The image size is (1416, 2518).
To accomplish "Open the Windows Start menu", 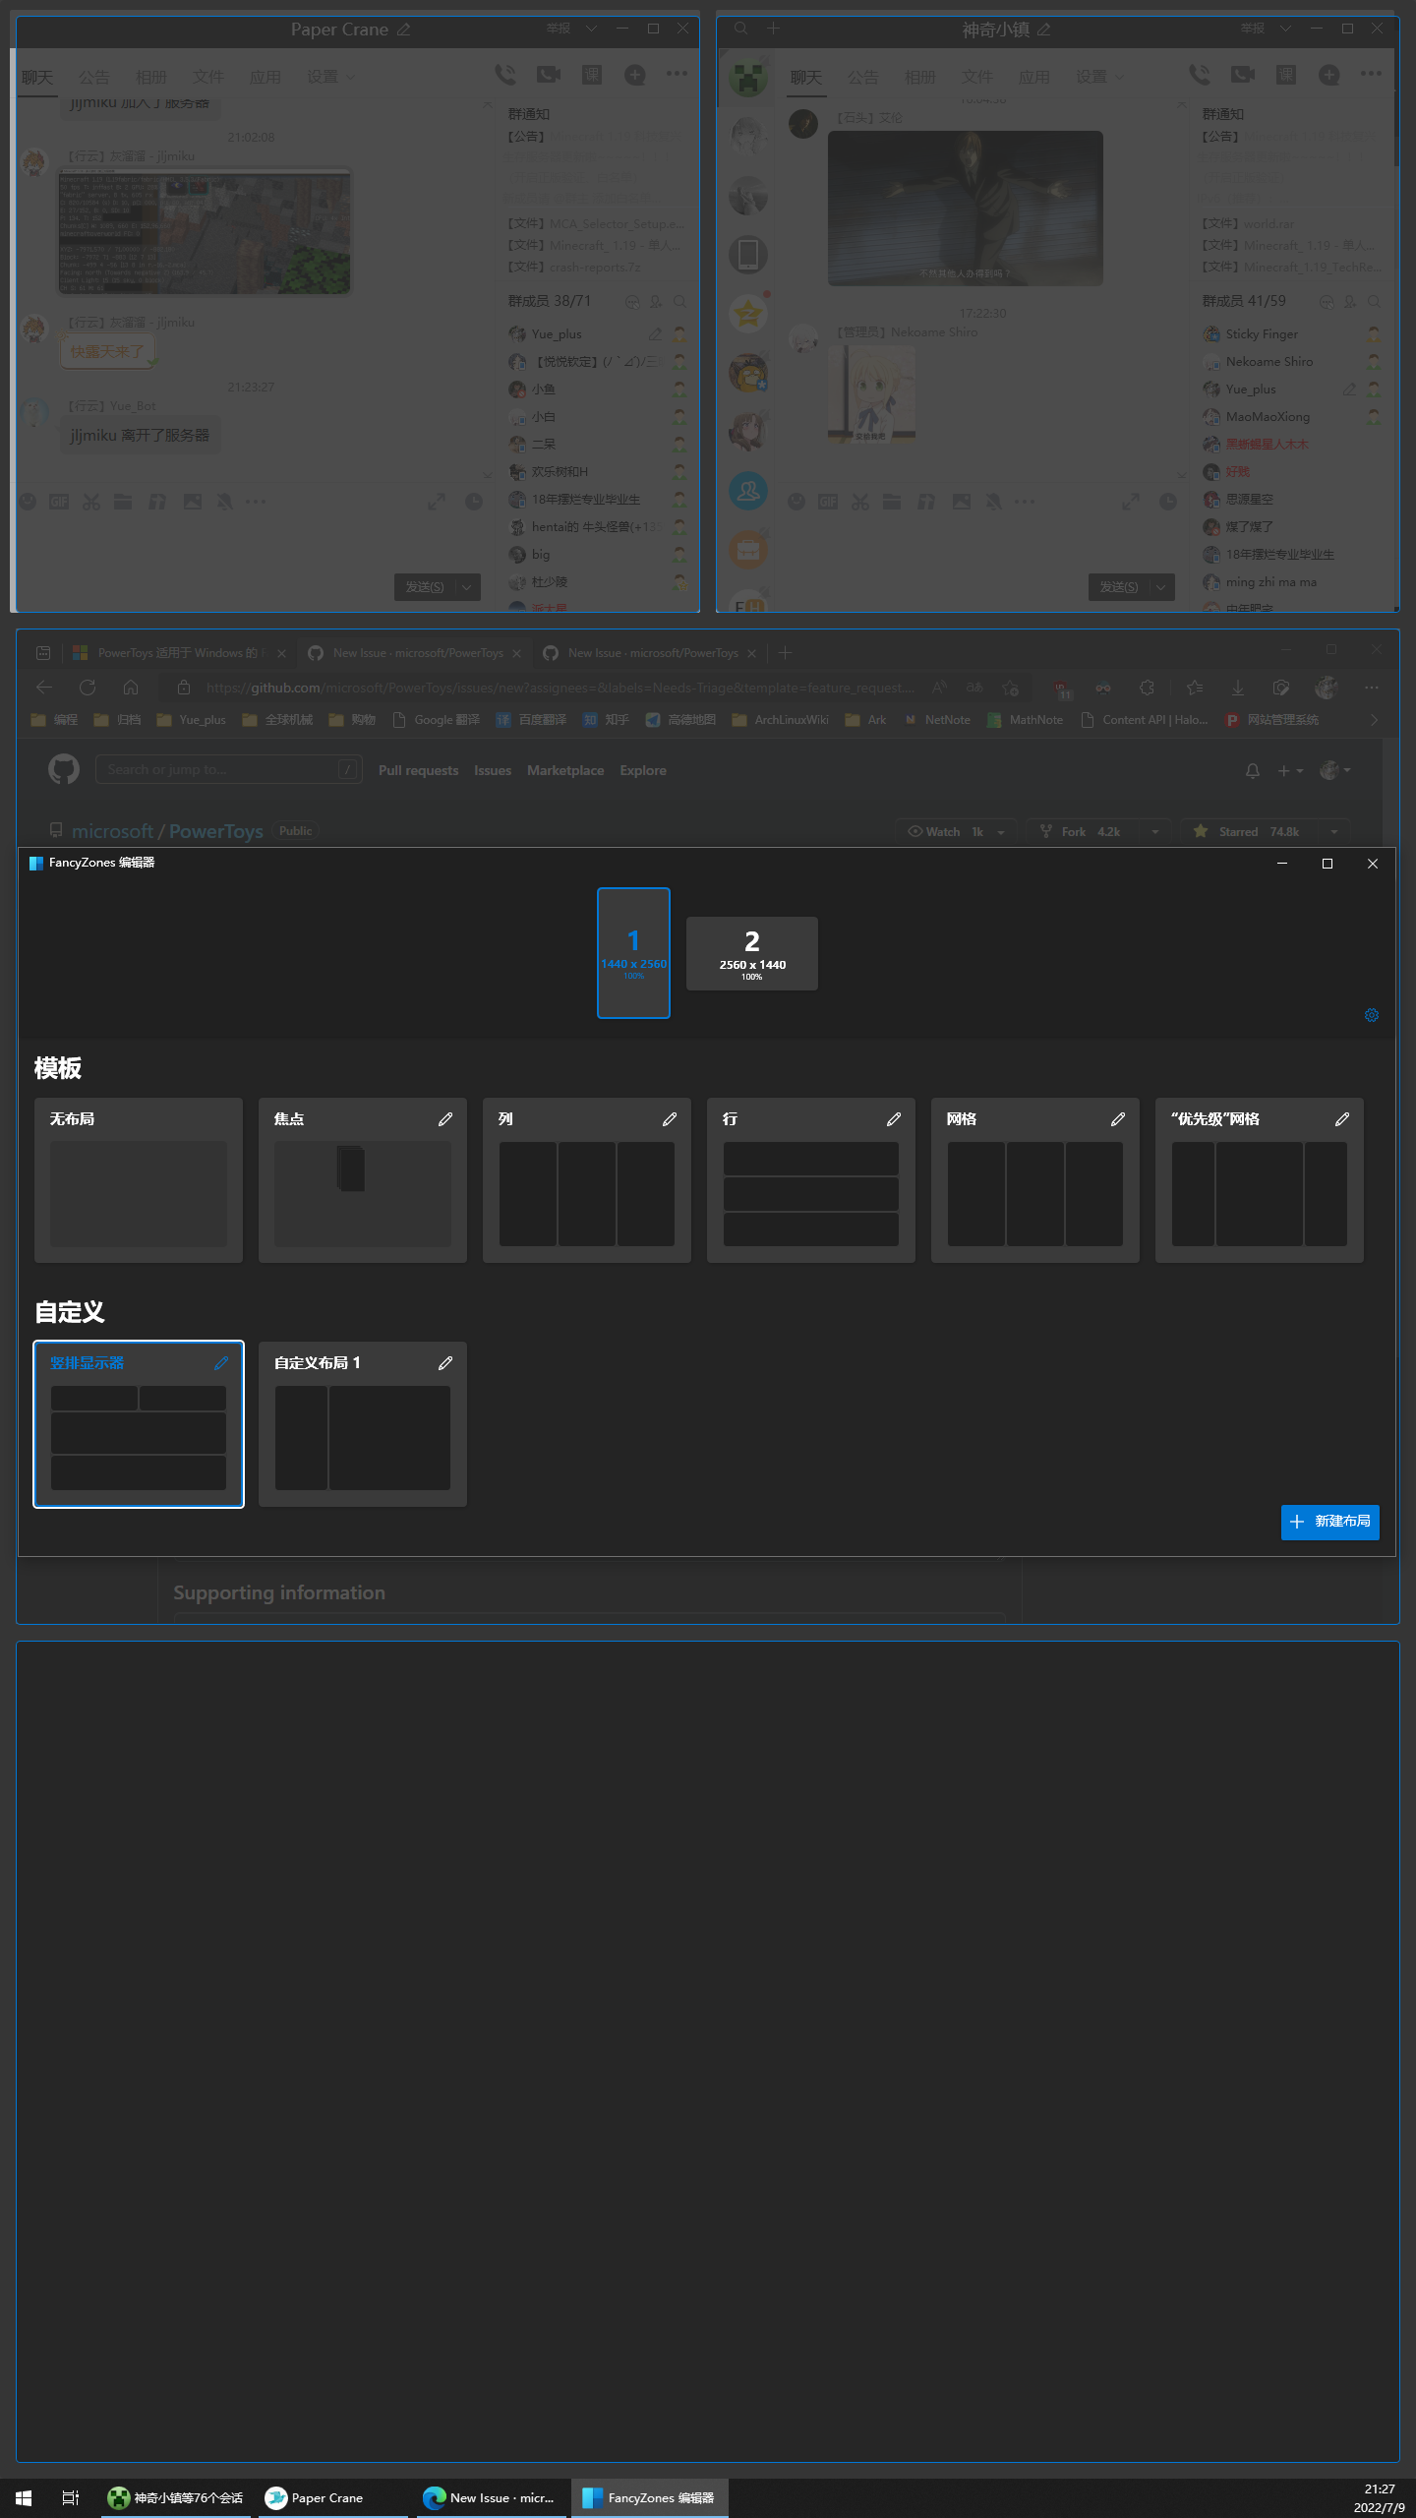I will tap(24, 2497).
